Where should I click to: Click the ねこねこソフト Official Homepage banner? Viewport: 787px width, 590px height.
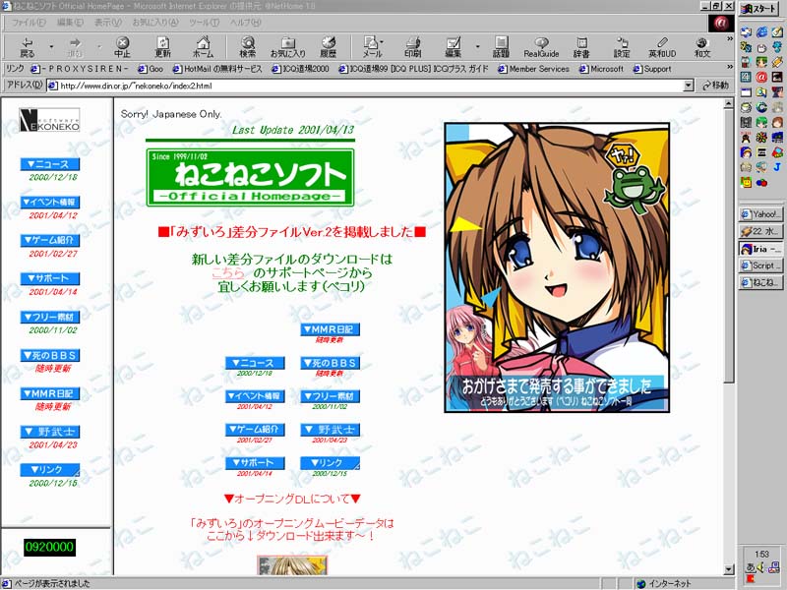coord(250,178)
